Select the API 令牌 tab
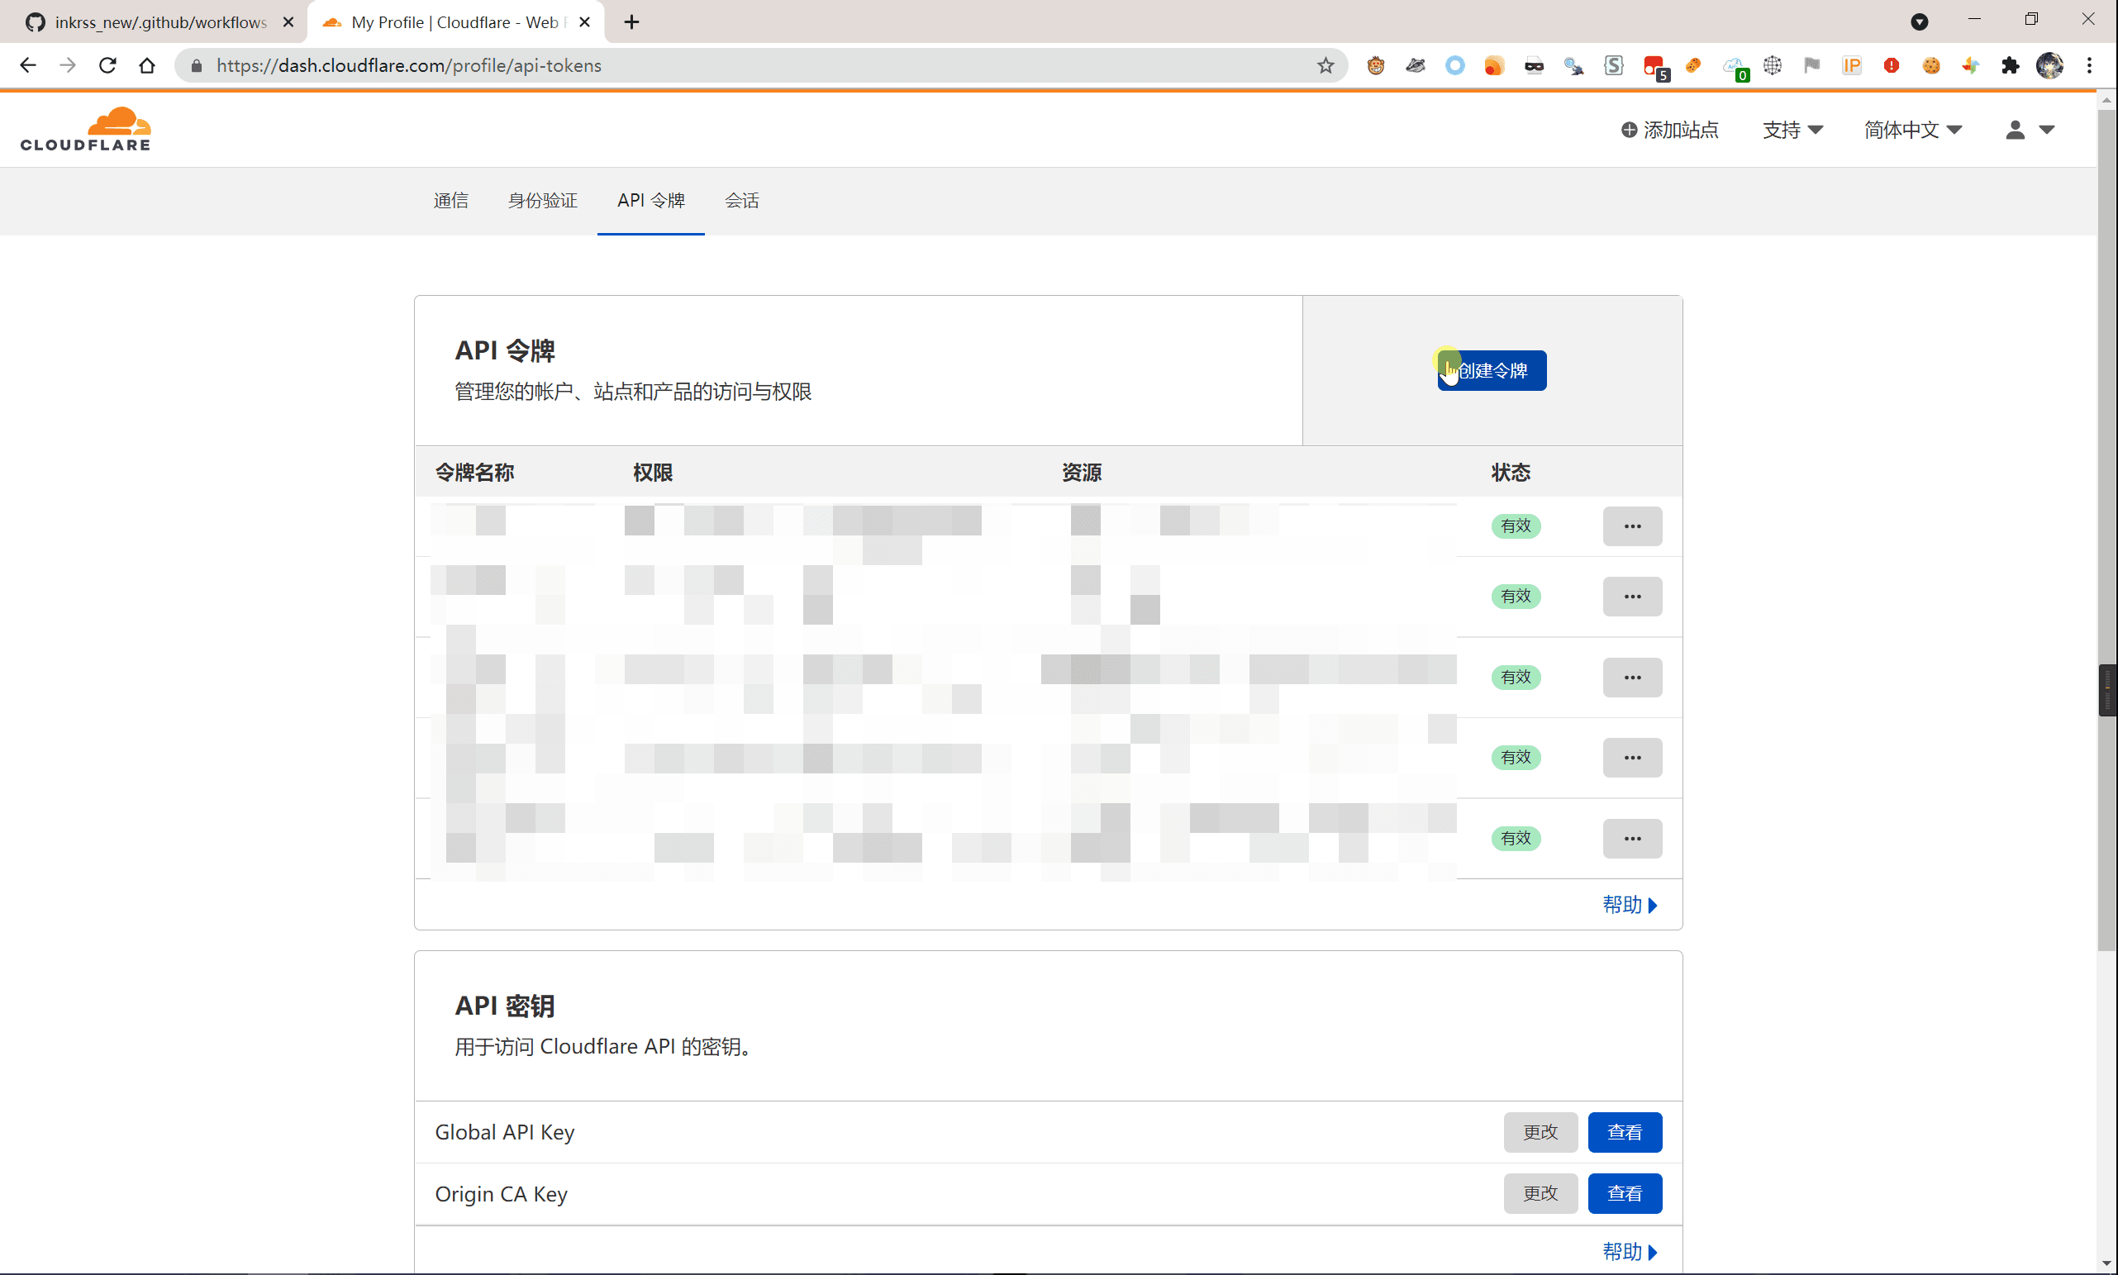The image size is (2118, 1275). (650, 200)
